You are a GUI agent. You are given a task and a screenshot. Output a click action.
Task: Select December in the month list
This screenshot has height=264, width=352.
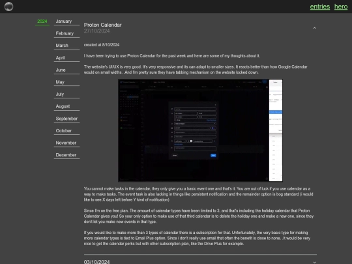coord(66,155)
